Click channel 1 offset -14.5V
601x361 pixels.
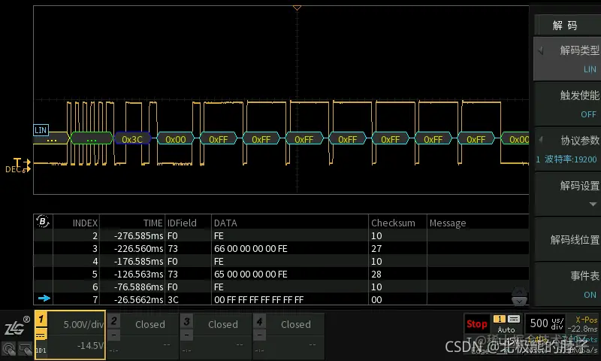click(90, 346)
